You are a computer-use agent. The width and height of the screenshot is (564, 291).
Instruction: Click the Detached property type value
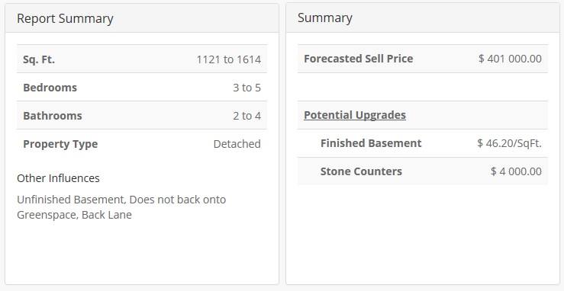coord(237,144)
